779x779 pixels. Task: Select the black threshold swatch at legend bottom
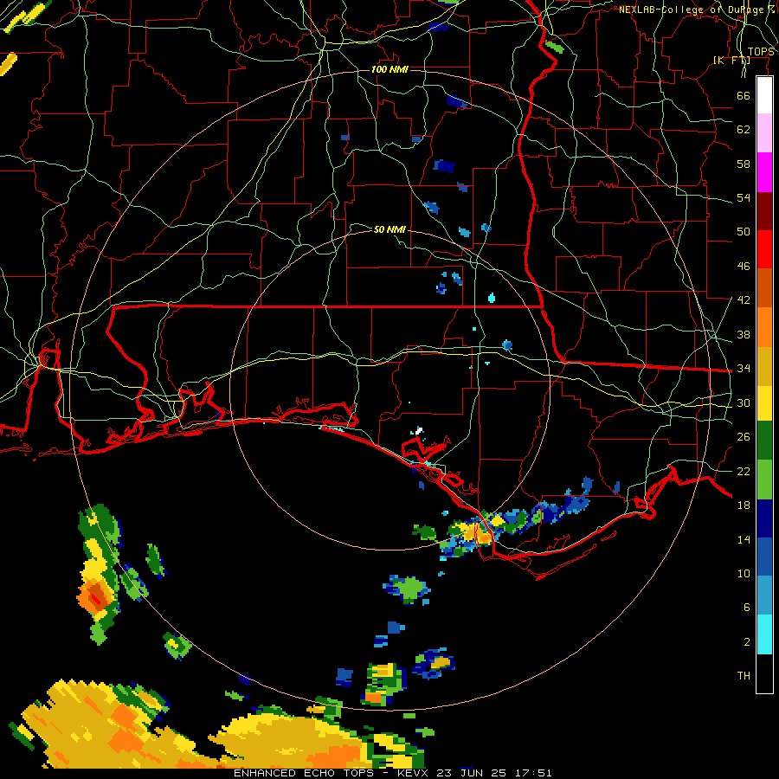click(764, 673)
